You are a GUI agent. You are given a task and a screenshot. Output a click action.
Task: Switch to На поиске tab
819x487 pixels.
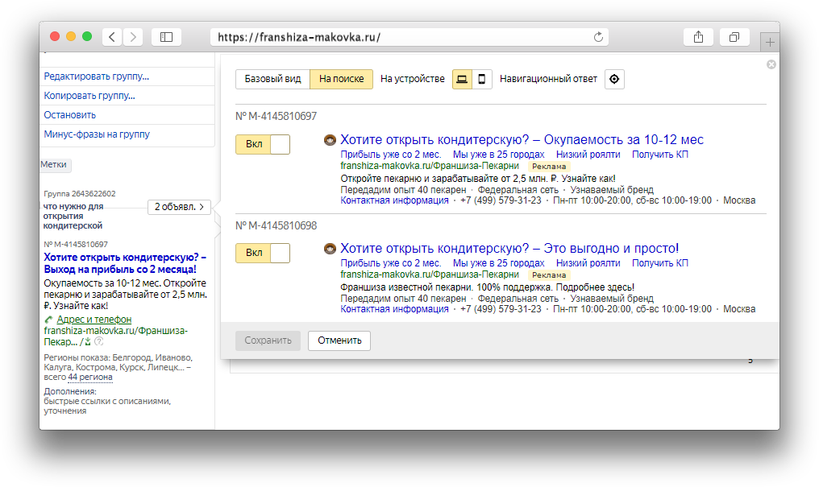coord(342,79)
